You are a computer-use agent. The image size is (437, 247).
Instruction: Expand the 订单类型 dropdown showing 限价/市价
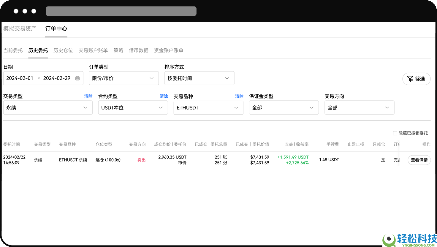point(124,78)
